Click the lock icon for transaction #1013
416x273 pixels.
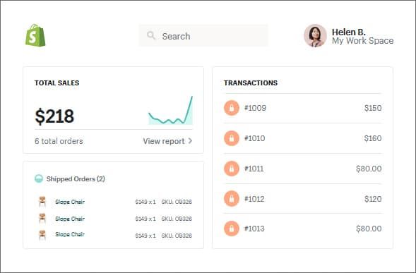pyautogui.click(x=232, y=229)
